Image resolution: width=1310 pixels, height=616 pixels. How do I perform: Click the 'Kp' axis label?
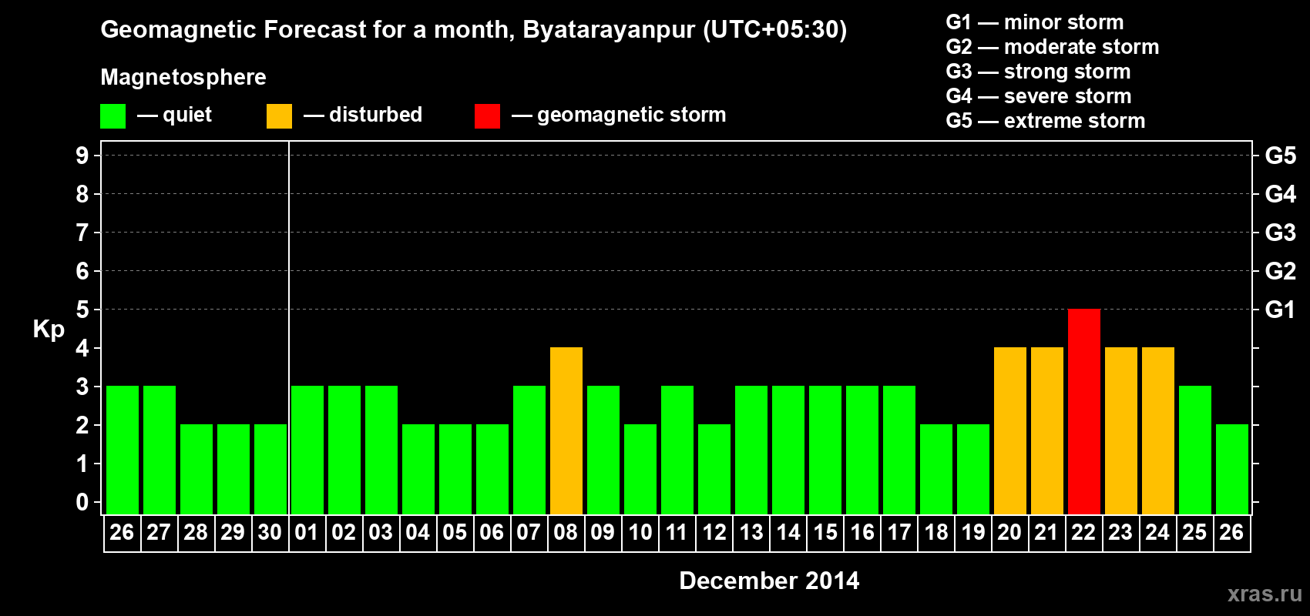tap(49, 330)
